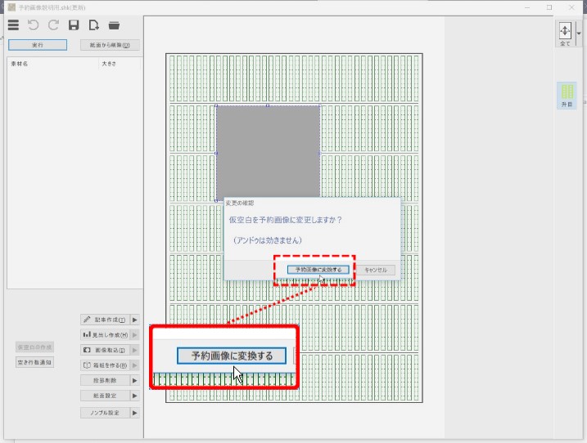The image size is (587, 443).
Task: Click the 全て fit-all view icon
Action: click(x=564, y=32)
